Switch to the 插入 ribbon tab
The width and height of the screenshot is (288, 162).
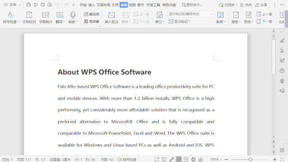pos(91,5)
